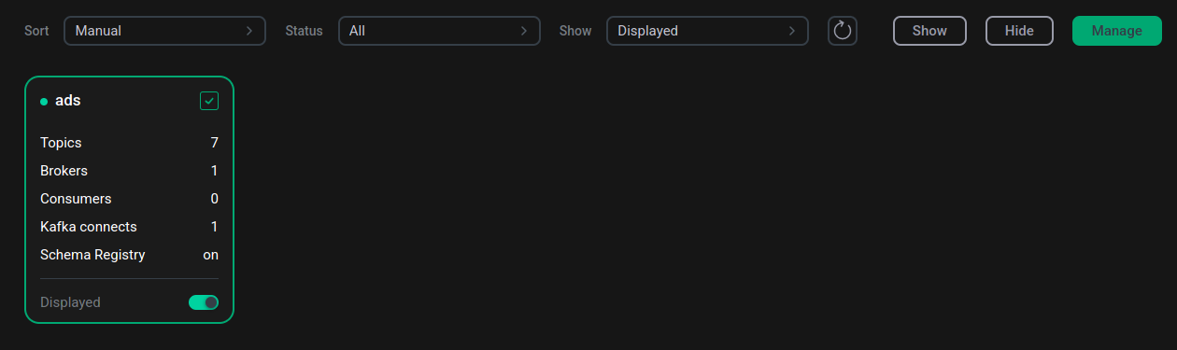The width and height of the screenshot is (1177, 350).
Task: Open the ads cluster by its title
Action: [x=68, y=101]
